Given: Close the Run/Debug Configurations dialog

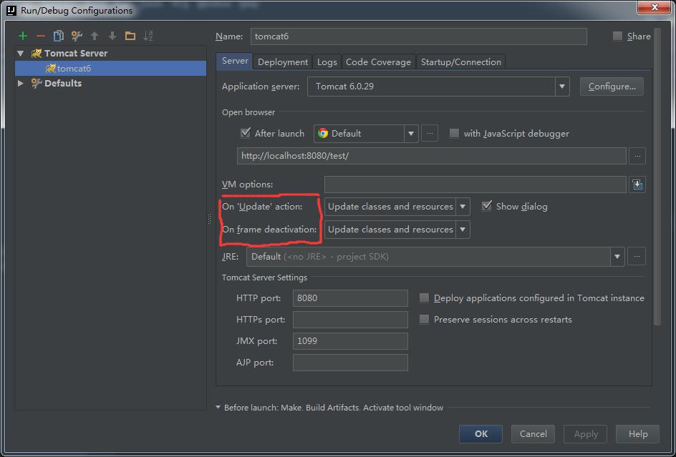Looking at the screenshot, I should click(x=654, y=7).
